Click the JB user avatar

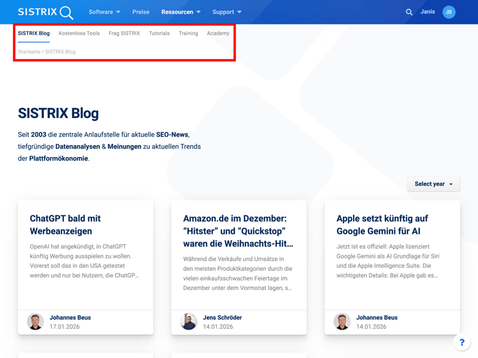pyautogui.click(x=449, y=12)
